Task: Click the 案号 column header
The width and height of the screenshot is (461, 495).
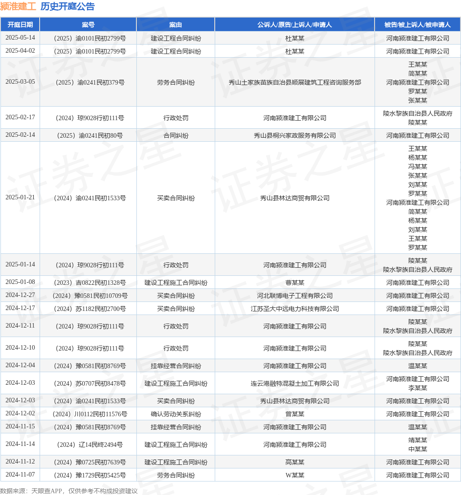Action: pos(88,25)
